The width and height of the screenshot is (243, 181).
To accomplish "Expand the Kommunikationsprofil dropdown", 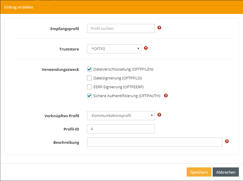I will [121, 116].
